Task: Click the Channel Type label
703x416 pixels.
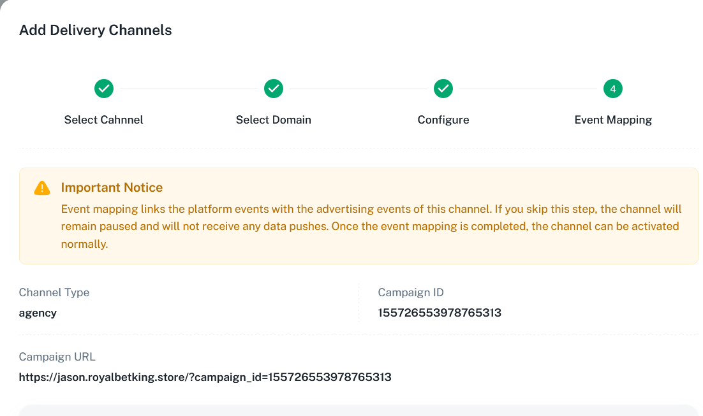Action: [54, 292]
